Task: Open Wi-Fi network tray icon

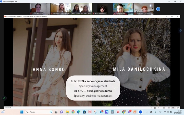Action: [x=165, y=112]
